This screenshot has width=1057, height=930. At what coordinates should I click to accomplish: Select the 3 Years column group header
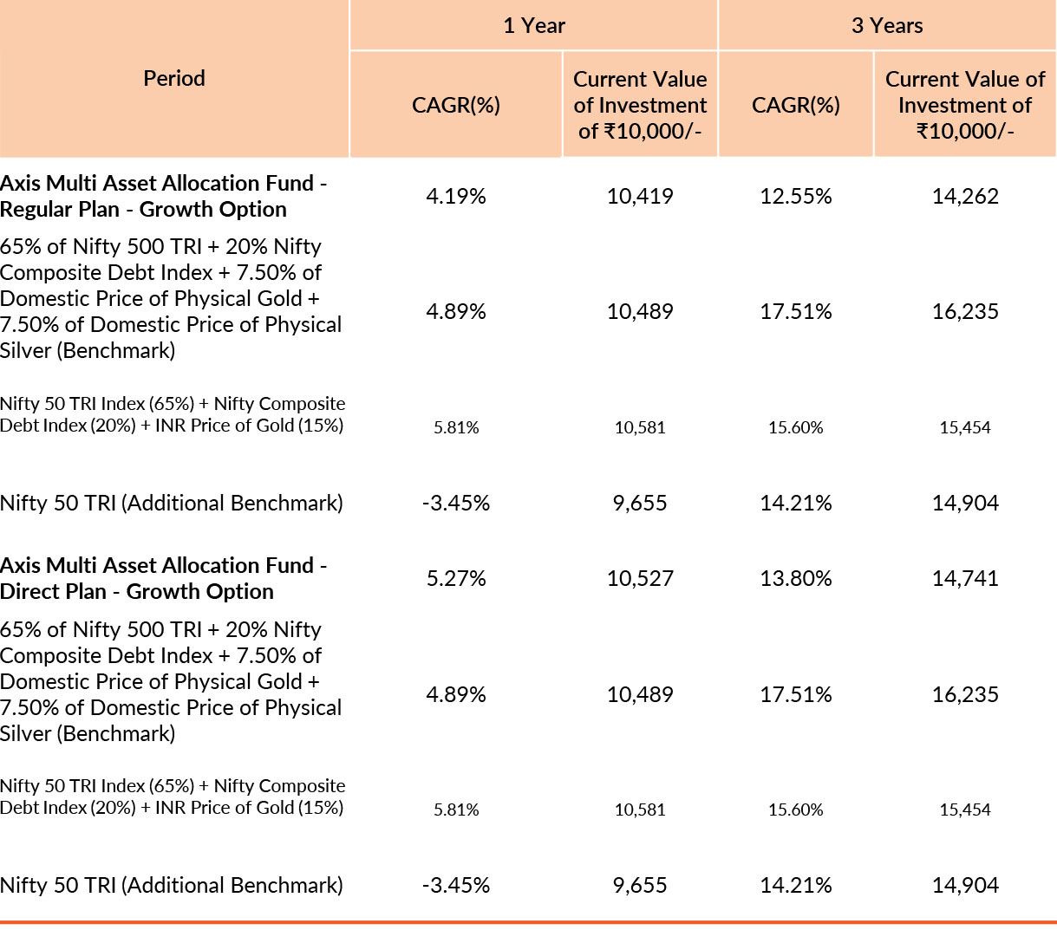(886, 25)
